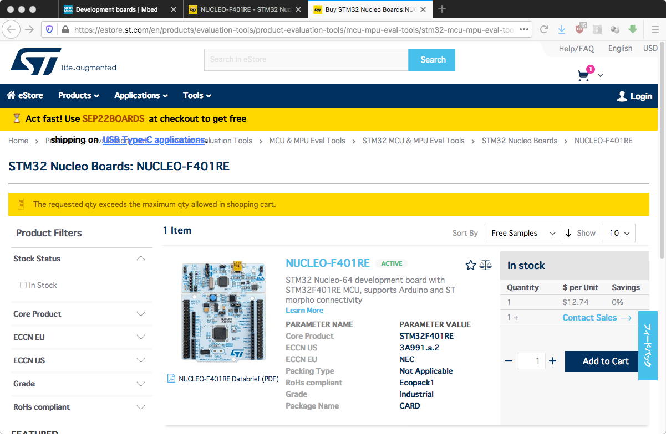Click the Learn More link

pos(304,311)
